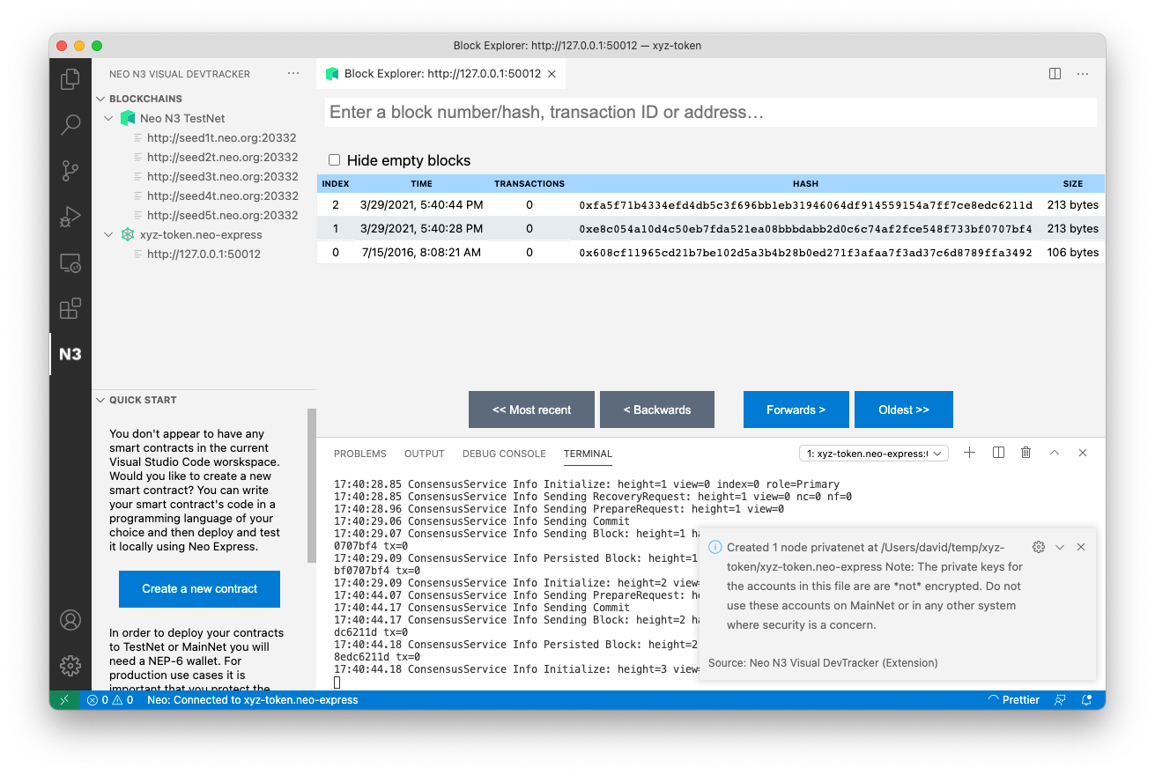
Task: Open the Explorer view in activity bar
Action: (70, 80)
